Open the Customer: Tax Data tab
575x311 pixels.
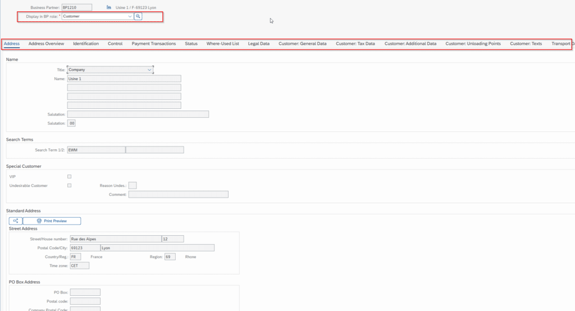355,44
